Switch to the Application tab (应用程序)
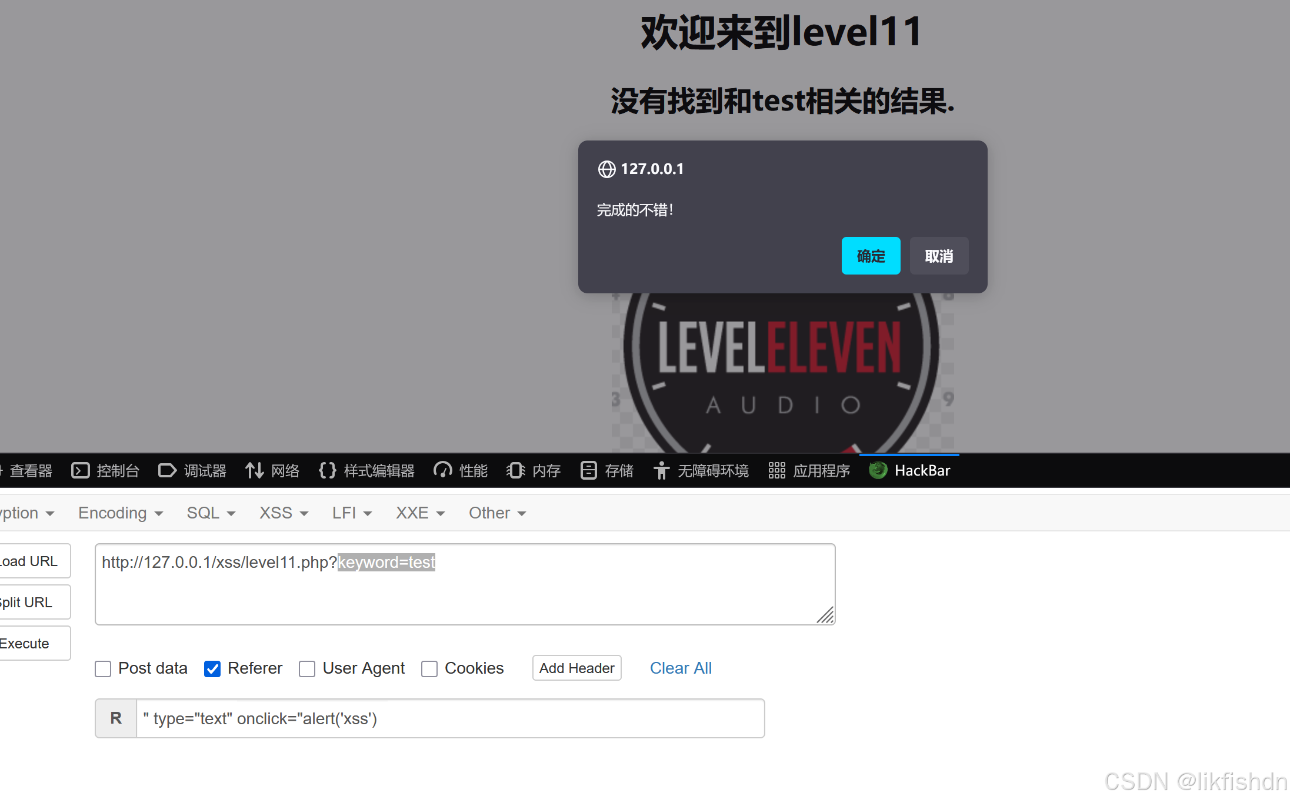This screenshot has width=1290, height=803. click(x=810, y=471)
